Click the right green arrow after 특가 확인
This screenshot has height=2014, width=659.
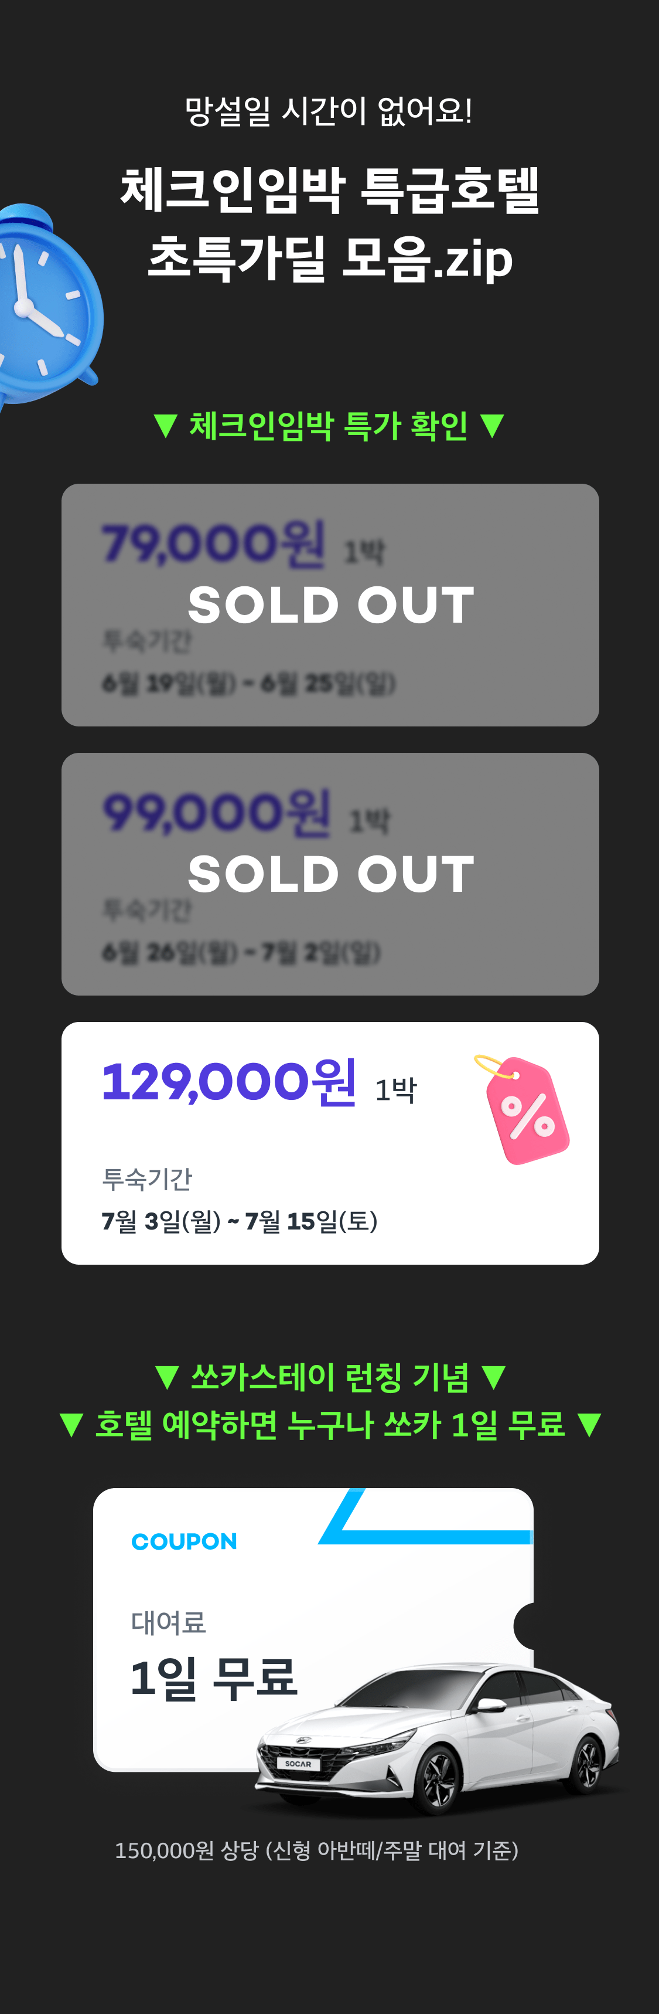pyautogui.click(x=493, y=426)
